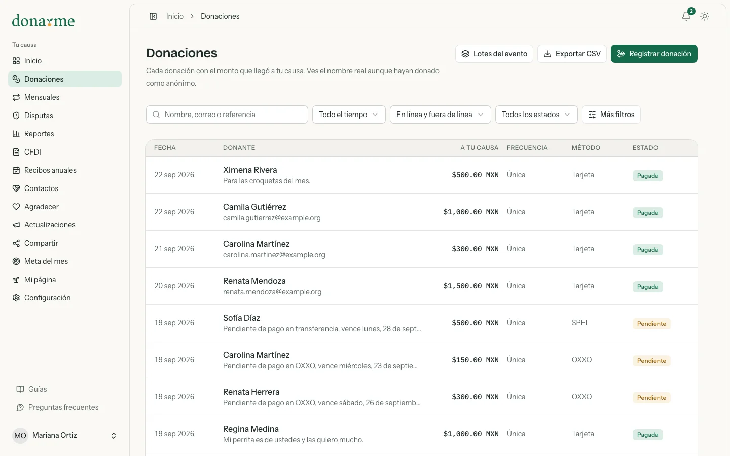Export donations with Exportar CSV
730x456 pixels.
[x=572, y=54]
